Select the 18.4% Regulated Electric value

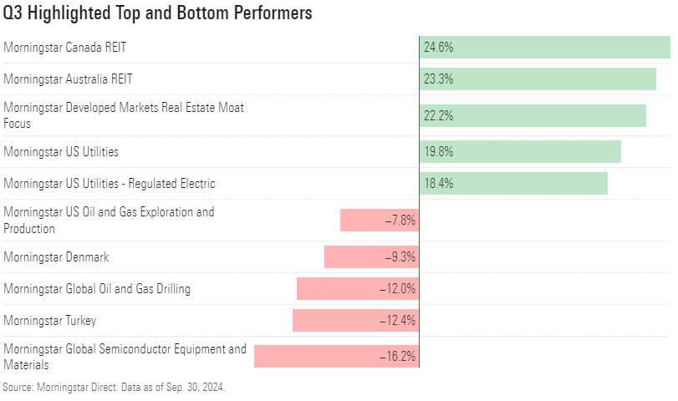438,183
